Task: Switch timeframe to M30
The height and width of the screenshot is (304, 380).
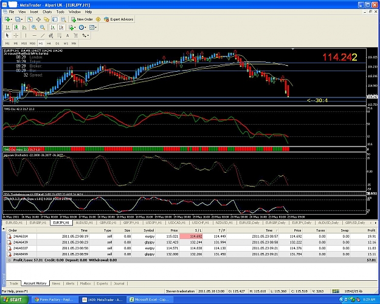Action: pyautogui.click(x=32, y=43)
